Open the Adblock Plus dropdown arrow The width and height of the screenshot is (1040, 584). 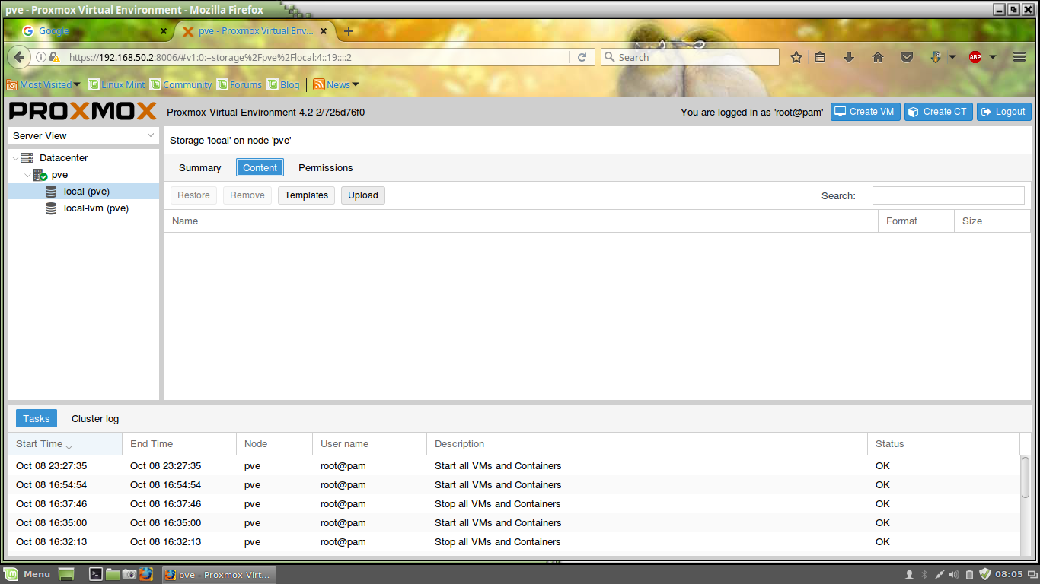click(x=993, y=57)
